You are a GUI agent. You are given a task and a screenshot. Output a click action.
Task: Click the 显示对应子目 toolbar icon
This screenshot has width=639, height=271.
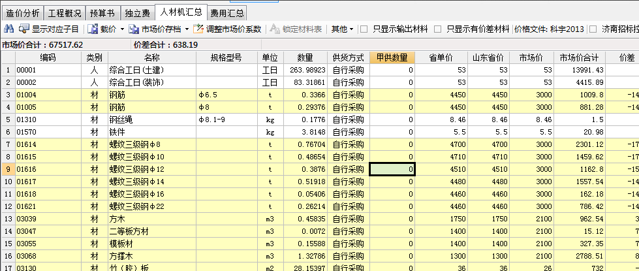point(24,29)
